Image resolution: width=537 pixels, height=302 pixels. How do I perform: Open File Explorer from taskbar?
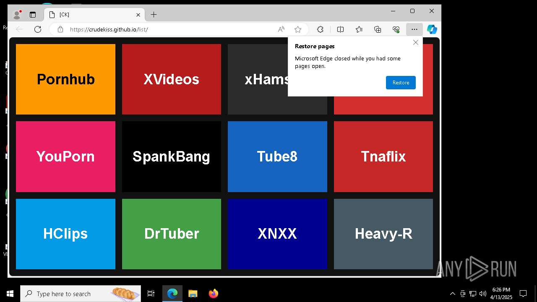pyautogui.click(x=193, y=294)
